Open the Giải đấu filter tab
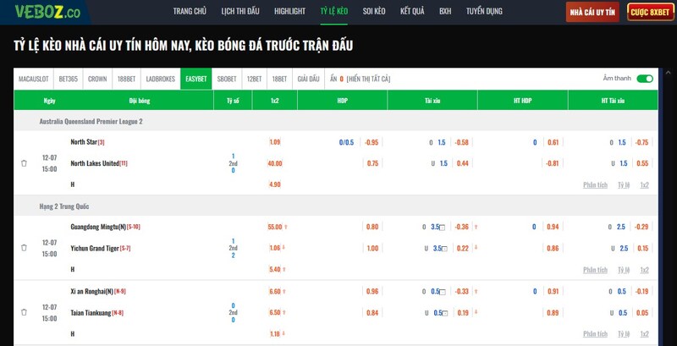677x346 pixels. coord(308,79)
